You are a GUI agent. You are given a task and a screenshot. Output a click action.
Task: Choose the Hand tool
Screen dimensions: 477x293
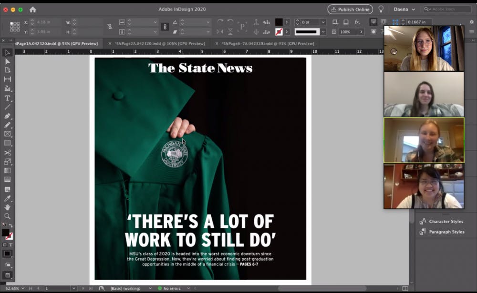coord(7,207)
